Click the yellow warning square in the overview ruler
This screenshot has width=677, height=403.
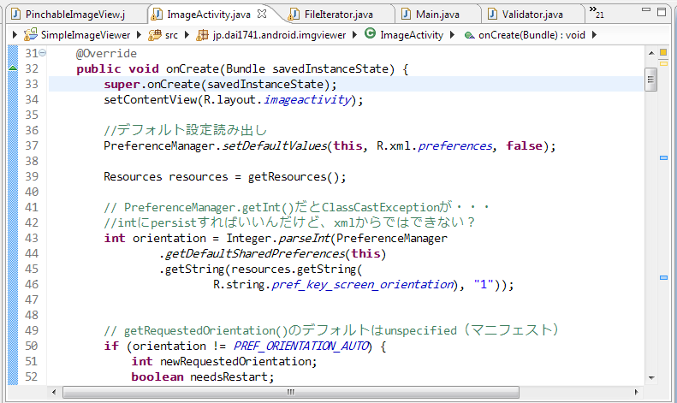(663, 53)
